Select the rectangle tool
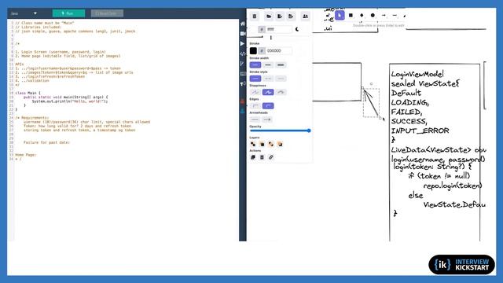Viewport: 503px width, 283px height. click(351, 15)
